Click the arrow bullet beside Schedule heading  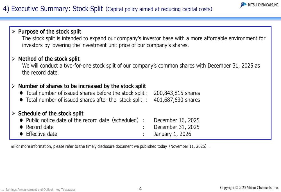[x=13, y=114]
